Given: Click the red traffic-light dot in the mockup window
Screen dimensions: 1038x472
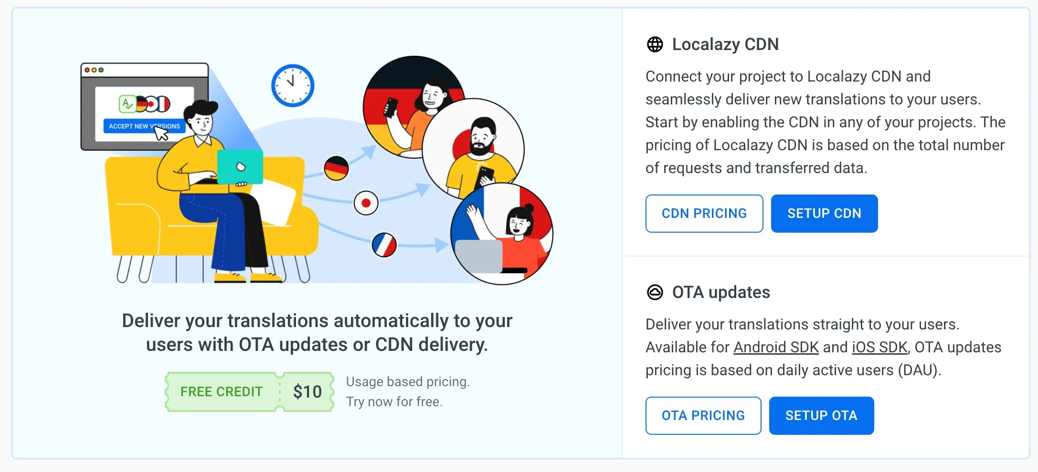Looking at the screenshot, I should (x=87, y=69).
